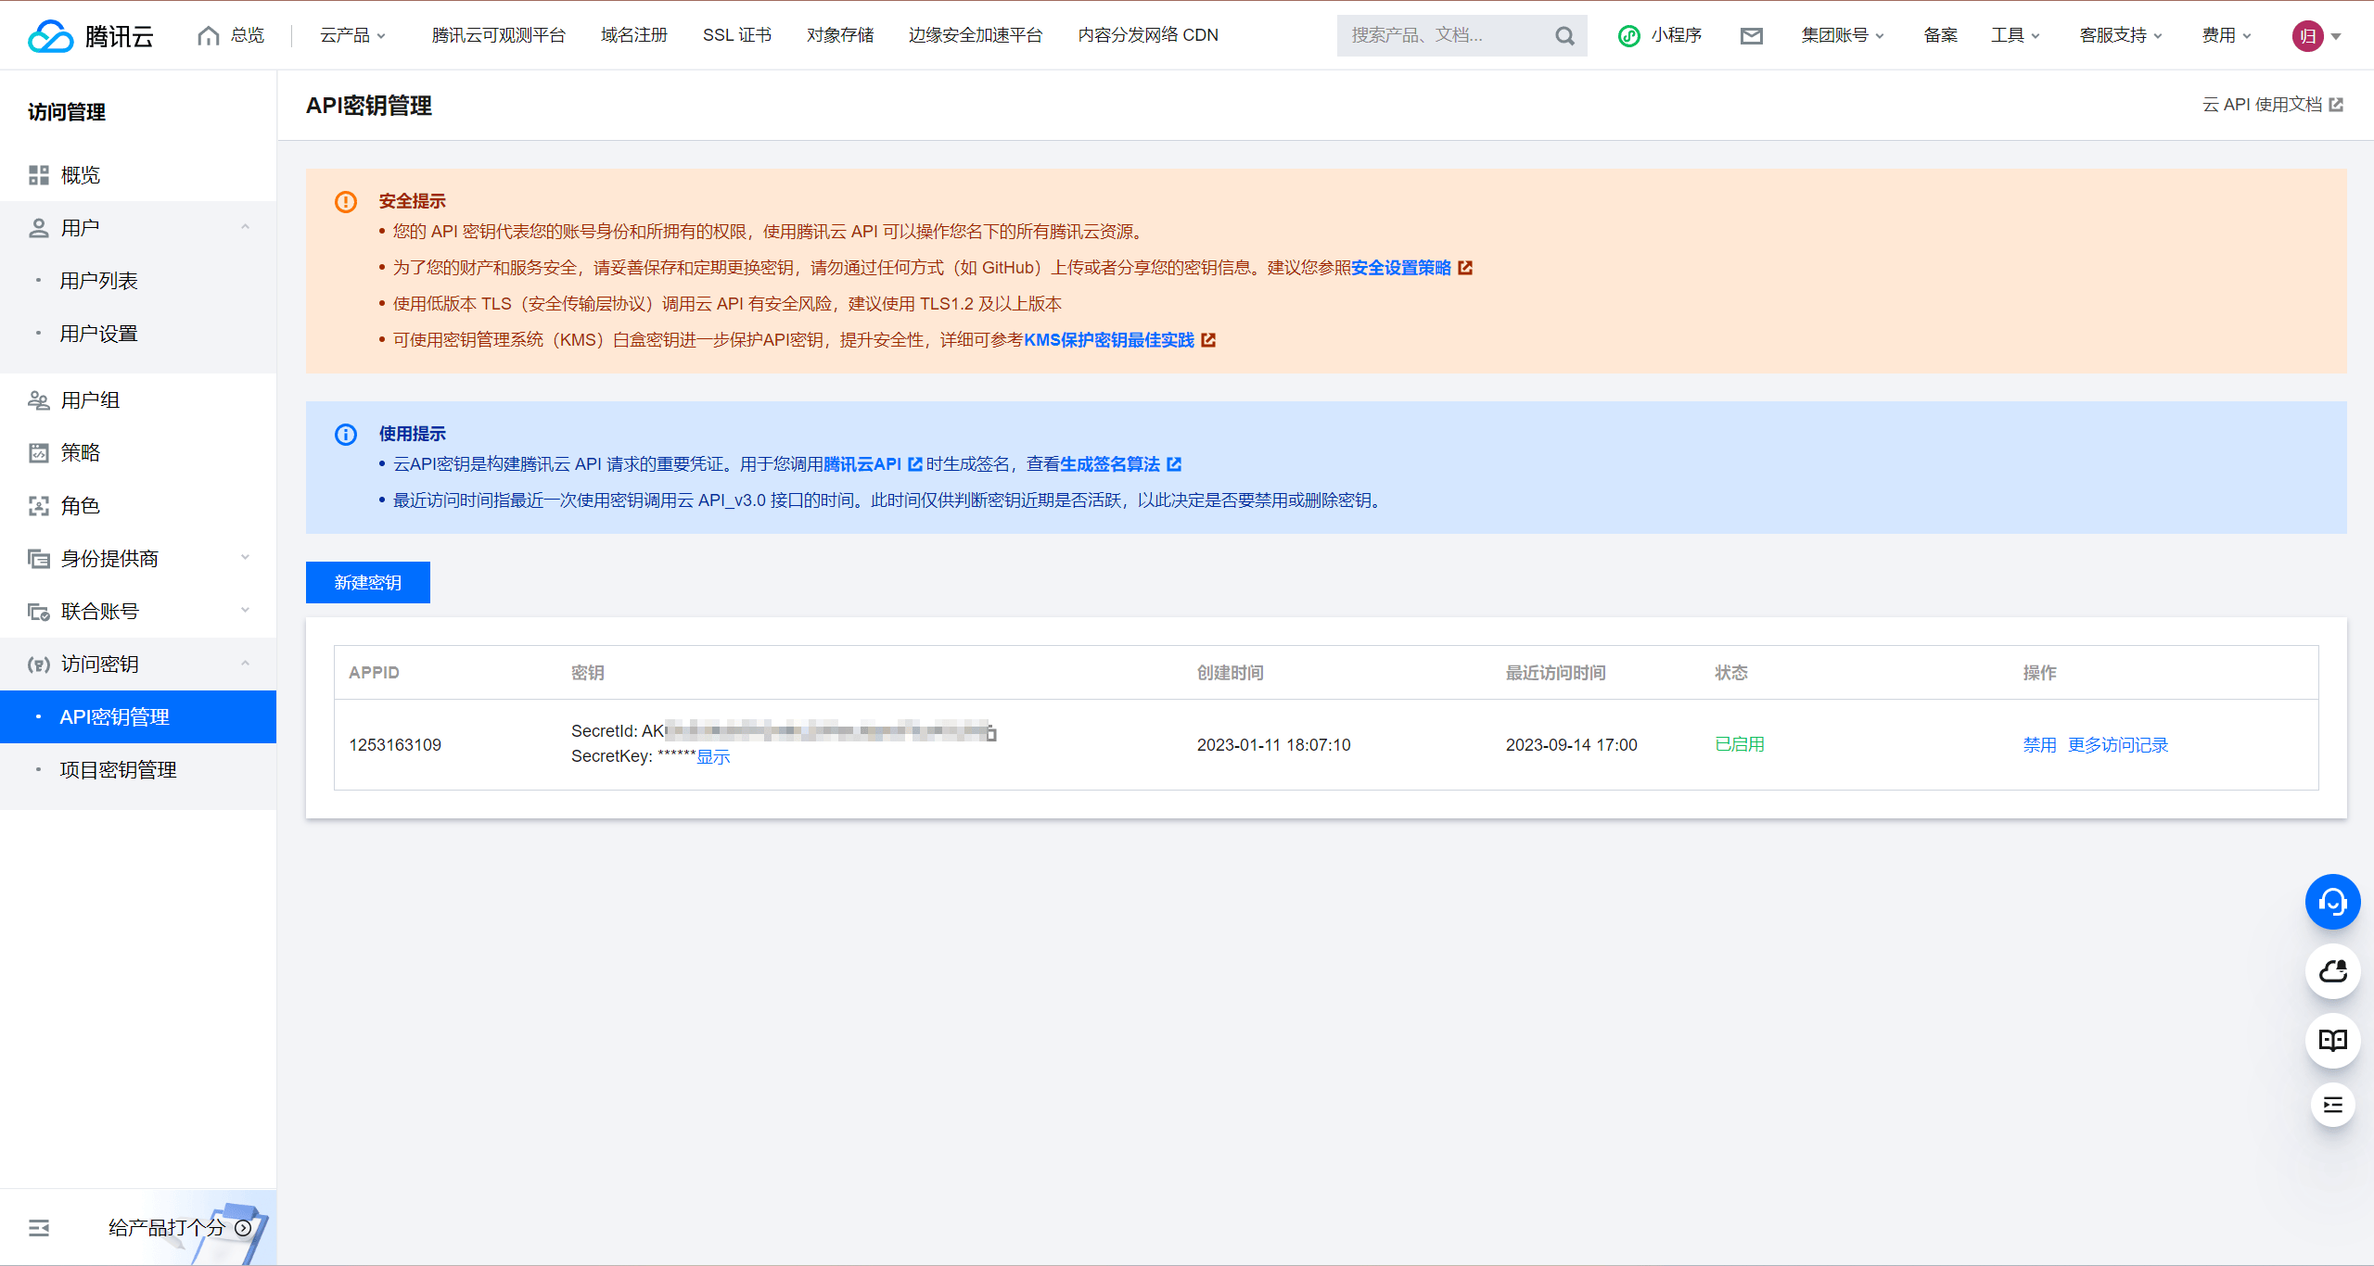Click the floating list menu icon
The image size is (2374, 1266).
click(2332, 1105)
